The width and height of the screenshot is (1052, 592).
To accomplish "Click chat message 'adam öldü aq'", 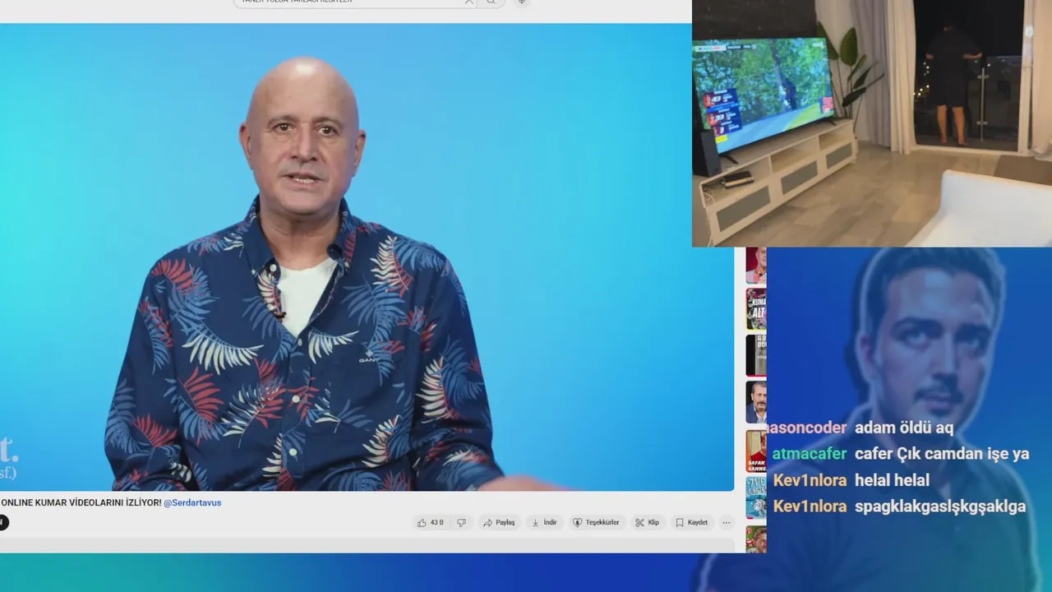I will [x=904, y=428].
